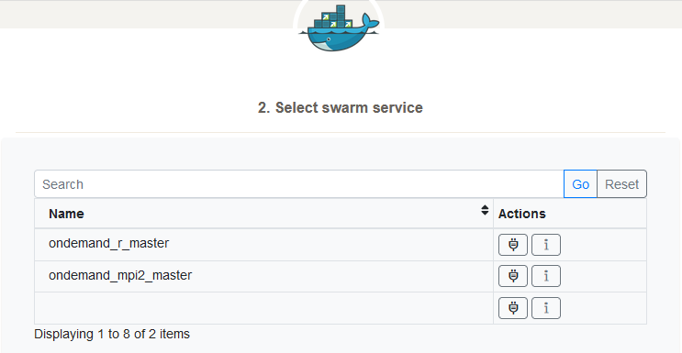Click the Actions cell beside ondemand_mpi2_master icons
This screenshot has height=353, width=682.
[604, 276]
